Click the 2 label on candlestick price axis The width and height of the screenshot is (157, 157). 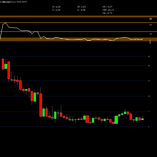(x=149, y=127)
